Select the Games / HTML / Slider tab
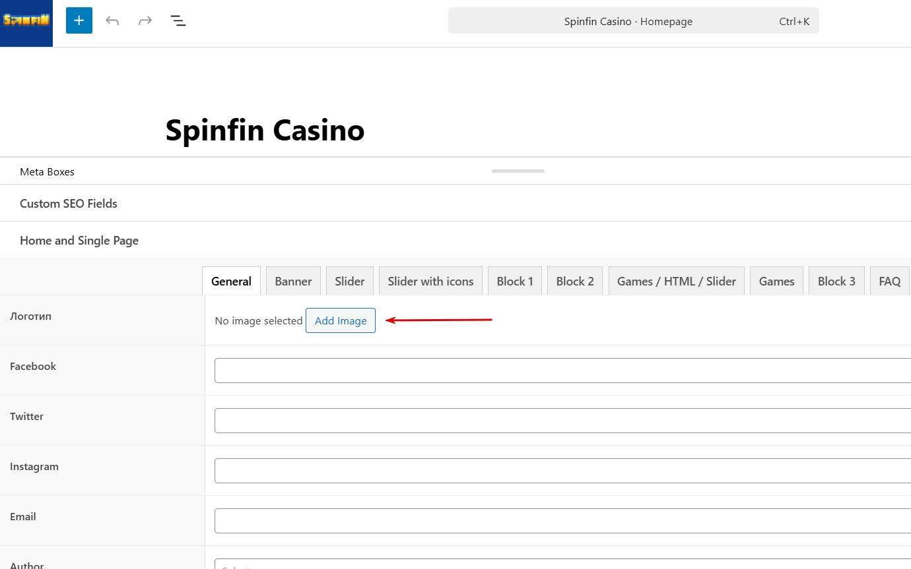Image resolution: width=911 pixels, height=569 pixels. point(676,282)
